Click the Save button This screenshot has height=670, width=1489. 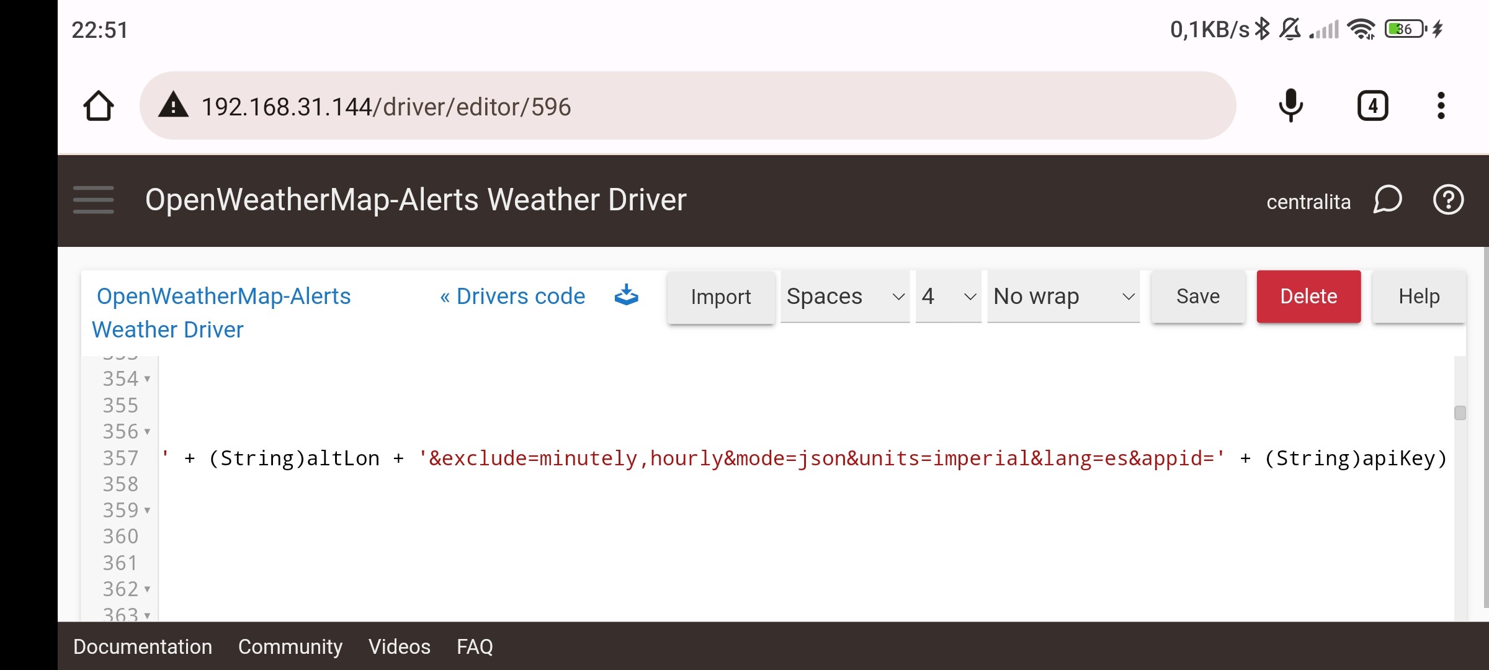[x=1199, y=296]
